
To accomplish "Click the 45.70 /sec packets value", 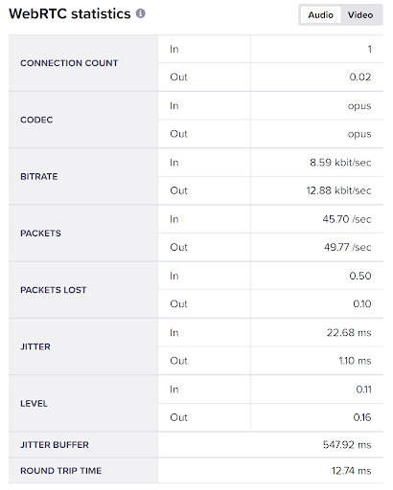I will click(x=347, y=219).
